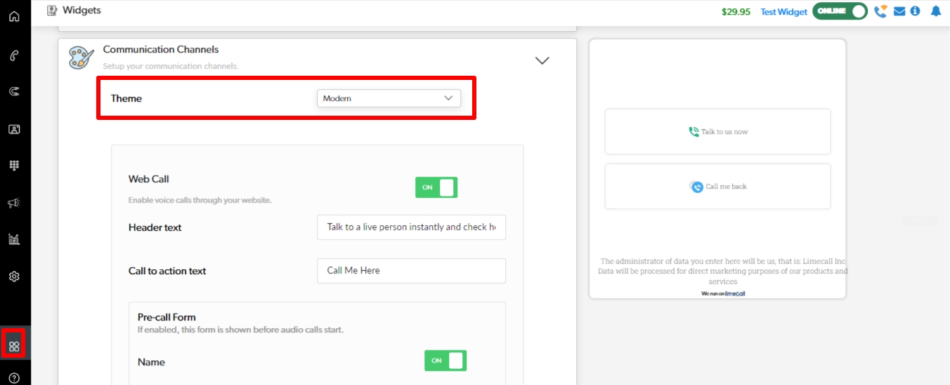Open the Theme dropdown showing Modern
This screenshot has width=950, height=385.
pyautogui.click(x=389, y=98)
